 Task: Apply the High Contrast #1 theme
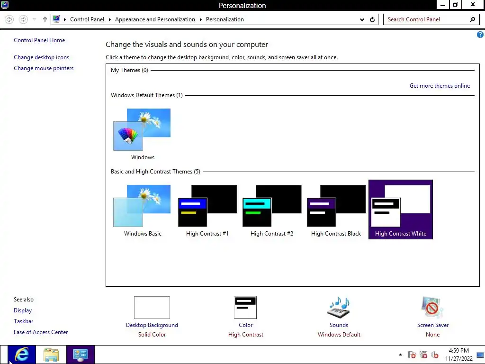coord(207,210)
